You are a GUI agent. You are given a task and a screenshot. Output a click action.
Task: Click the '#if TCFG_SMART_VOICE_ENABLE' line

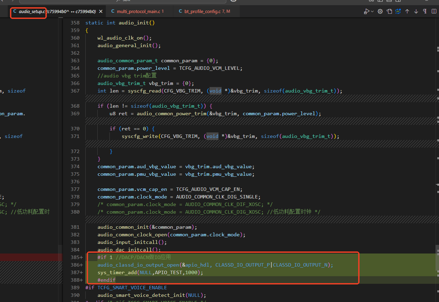126,288
